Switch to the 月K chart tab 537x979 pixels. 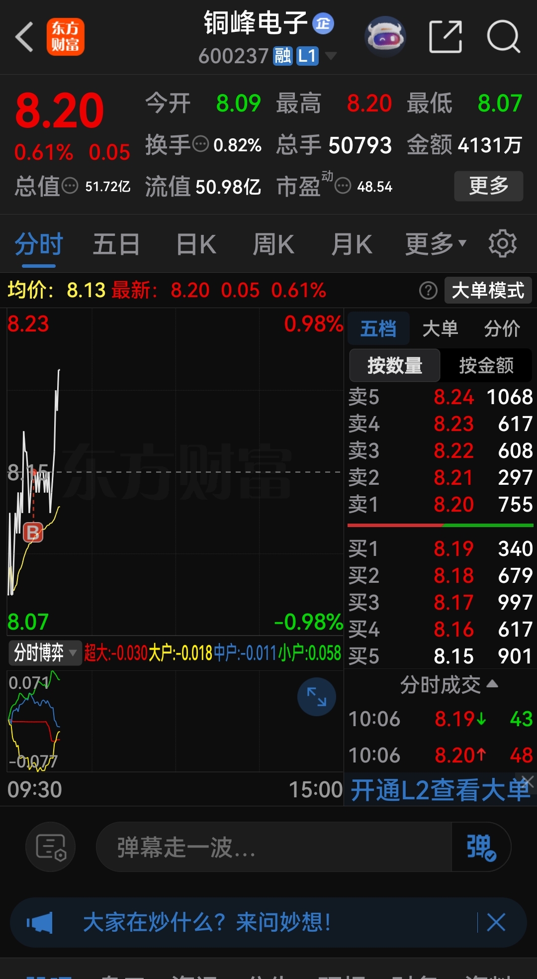[352, 244]
